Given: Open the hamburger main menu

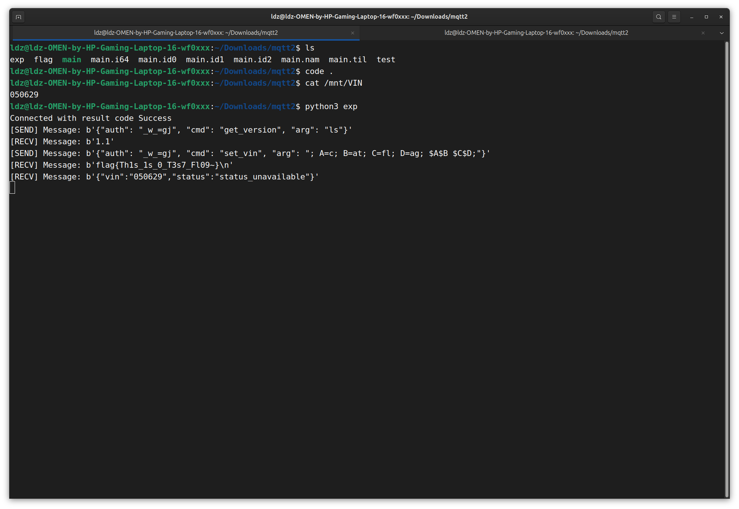Looking at the screenshot, I should 674,17.
